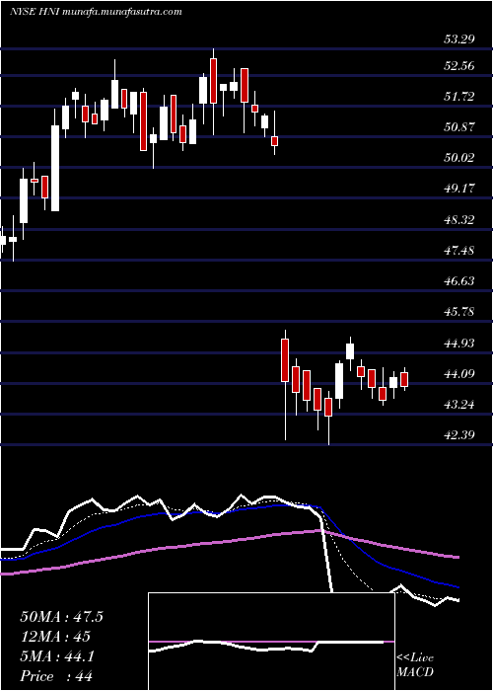Click the last red candle near 44.09
Image resolution: width=493 pixels, height=691 pixels.
[404, 379]
